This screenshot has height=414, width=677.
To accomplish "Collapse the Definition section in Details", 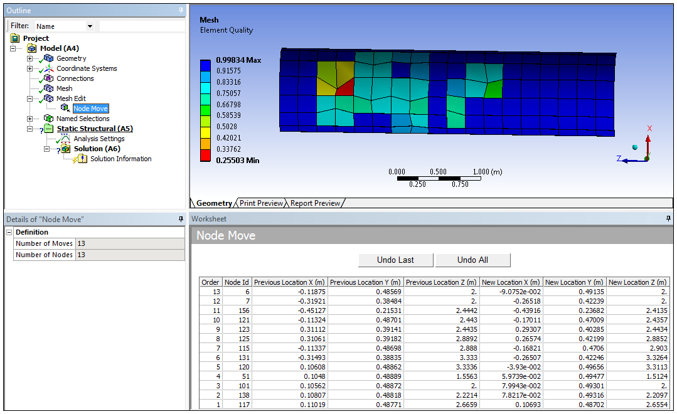I will (9, 232).
